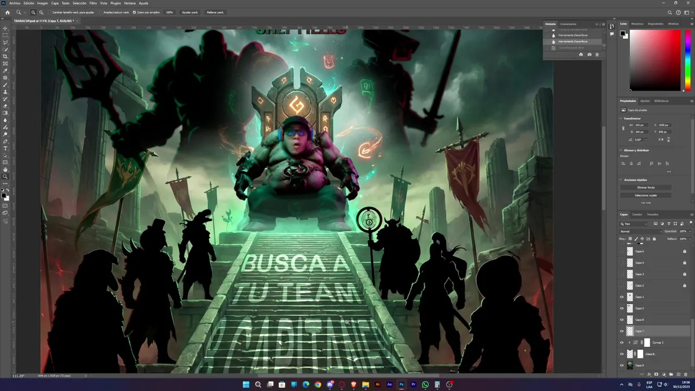Open the rotation angle dropdown arrow

(645, 140)
